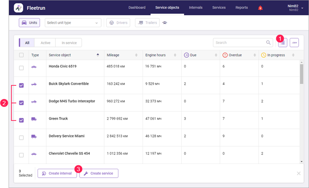This screenshot has height=188, width=309.
Task: Open Delivery Service Miami service object
Action: [66, 136]
